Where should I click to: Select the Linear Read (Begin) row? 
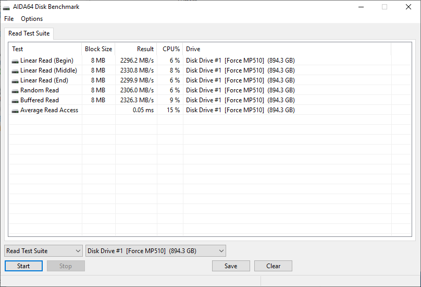(210, 60)
